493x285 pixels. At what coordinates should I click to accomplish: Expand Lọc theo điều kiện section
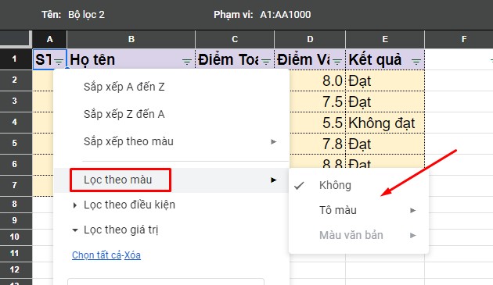[x=75, y=205]
